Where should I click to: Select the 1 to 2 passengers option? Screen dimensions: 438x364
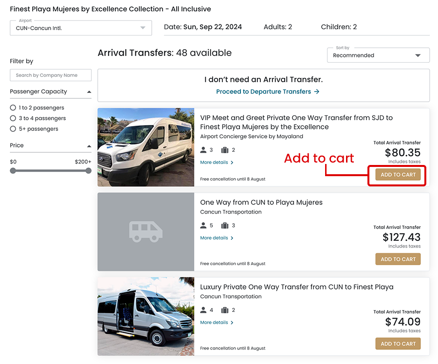tap(13, 108)
